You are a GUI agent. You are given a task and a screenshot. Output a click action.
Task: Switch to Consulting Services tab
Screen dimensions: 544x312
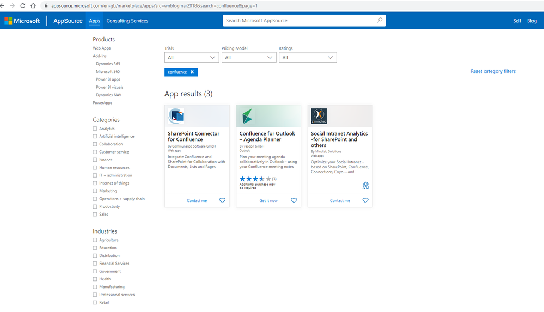click(x=127, y=21)
